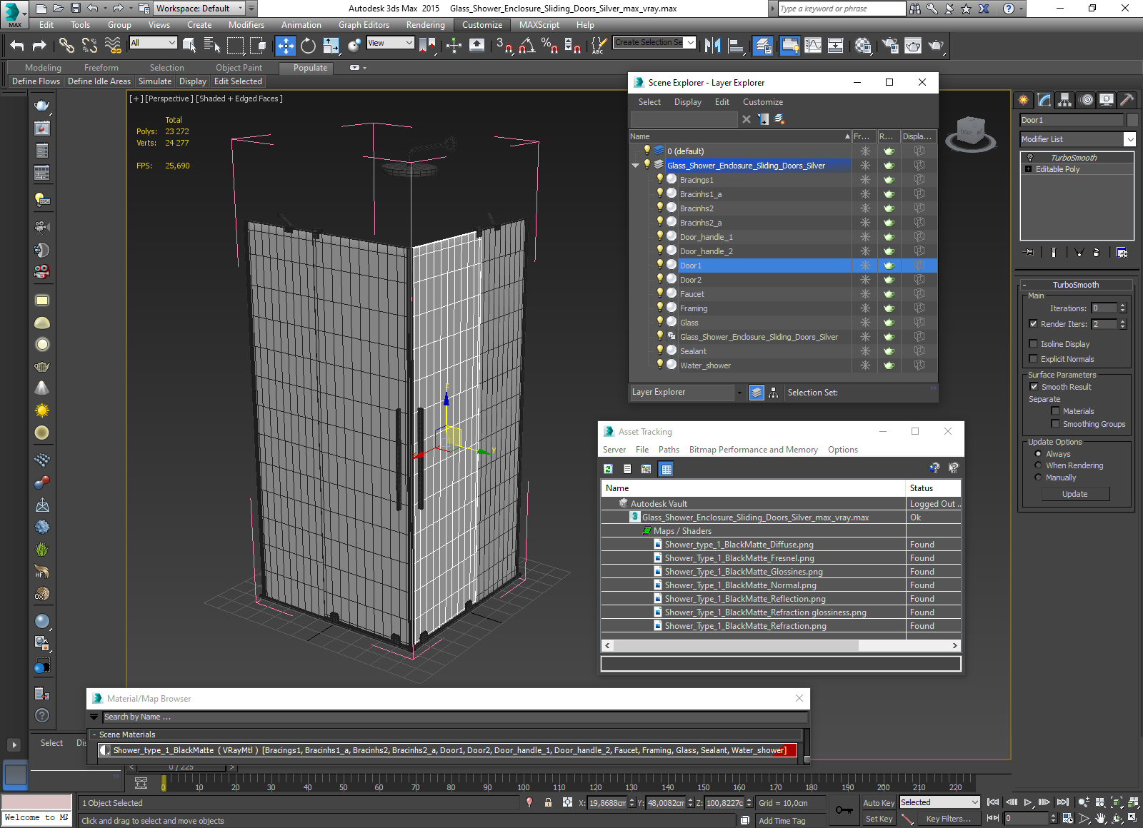
Task: Open the Rendering menu
Action: pyautogui.click(x=425, y=25)
